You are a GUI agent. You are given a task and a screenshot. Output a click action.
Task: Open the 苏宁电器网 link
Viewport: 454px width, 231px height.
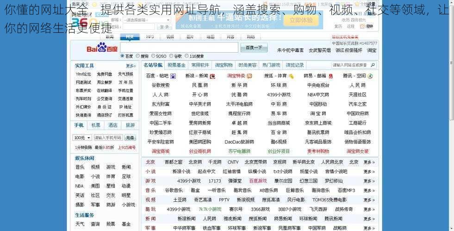point(239,151)
